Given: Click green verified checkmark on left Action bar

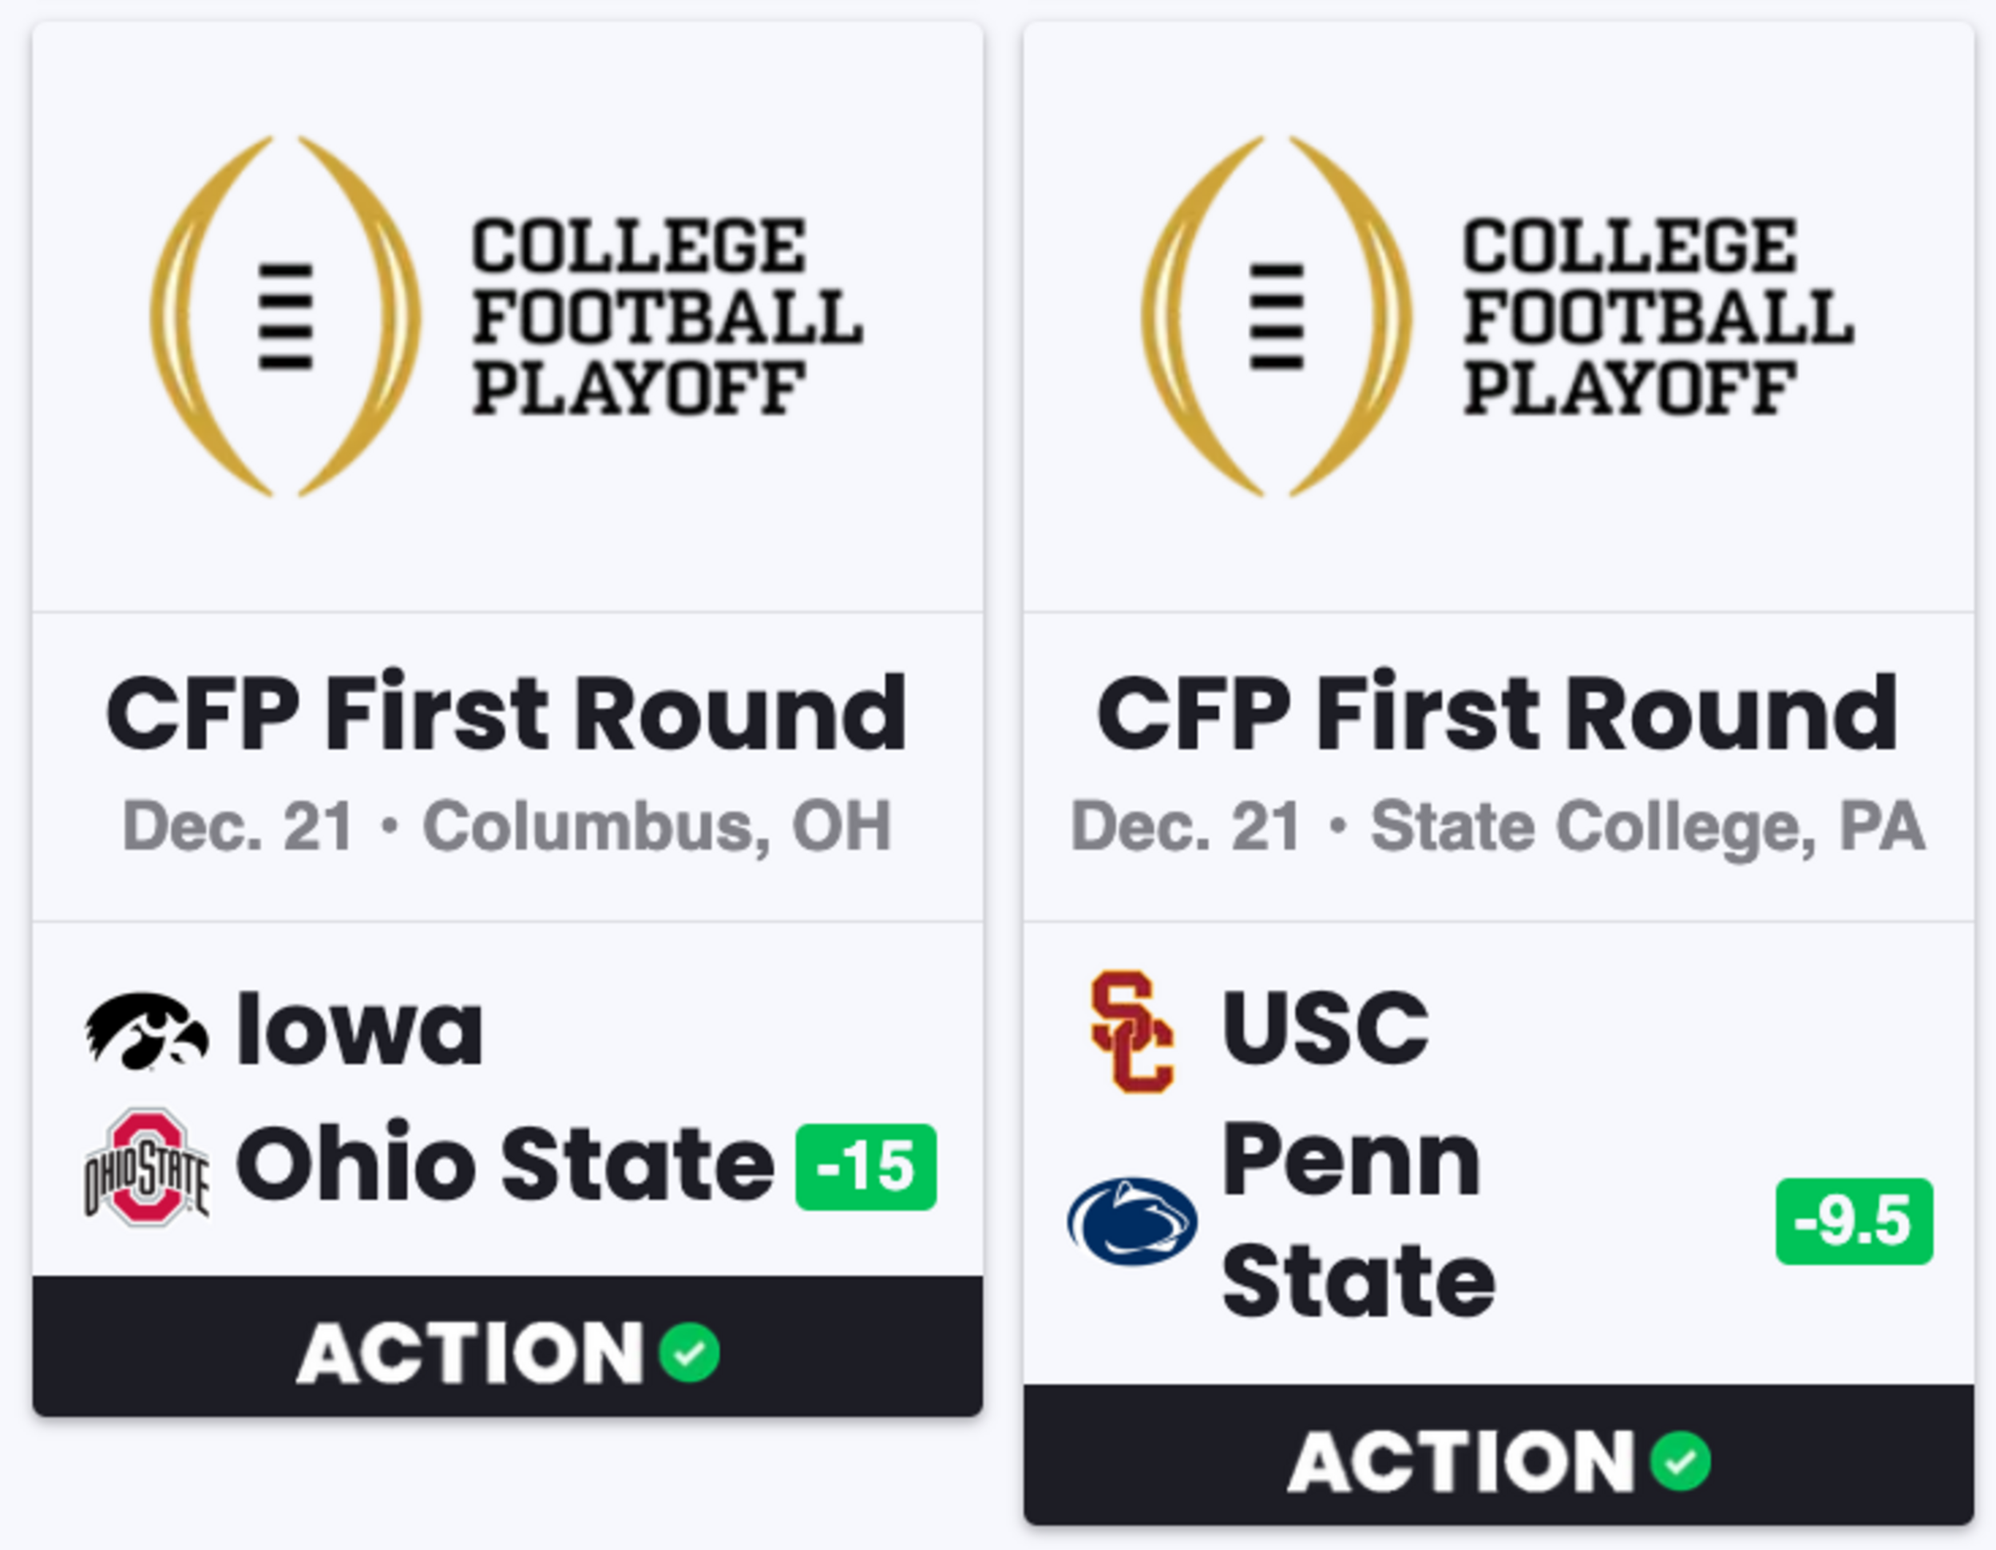Looking at the screenshot, I should tap(689, 1353).
